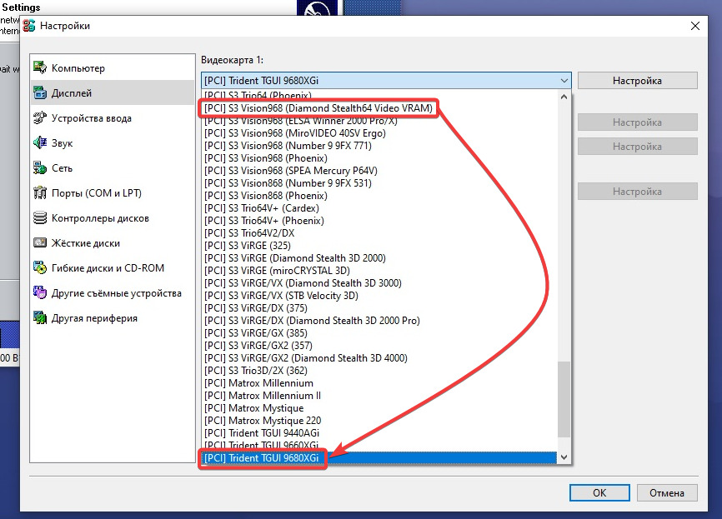Select Matrox Millennium II entry
This screenshot has height=519, width=722.
click(x=380, y=395)
